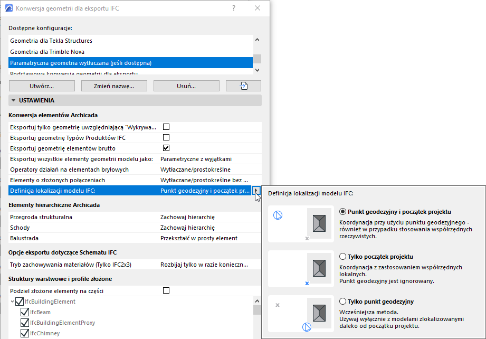Open 'Parametryczne z wyjątkami' value dropdown
This screenshot has width=486, height=339.
coord(196,159)
